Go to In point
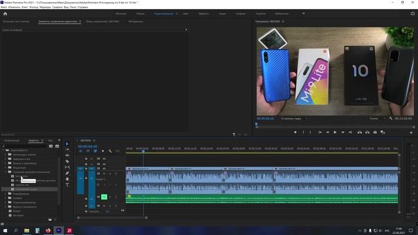The width and height of the screenshot is (418, 235). 320,132
